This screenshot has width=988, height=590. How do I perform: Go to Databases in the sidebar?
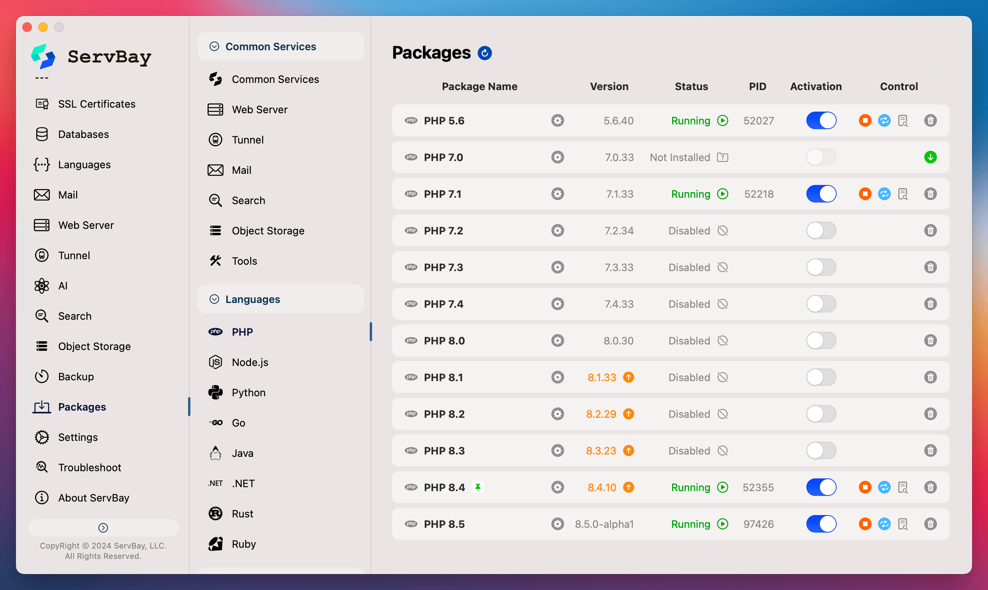(x=72, y=134)
